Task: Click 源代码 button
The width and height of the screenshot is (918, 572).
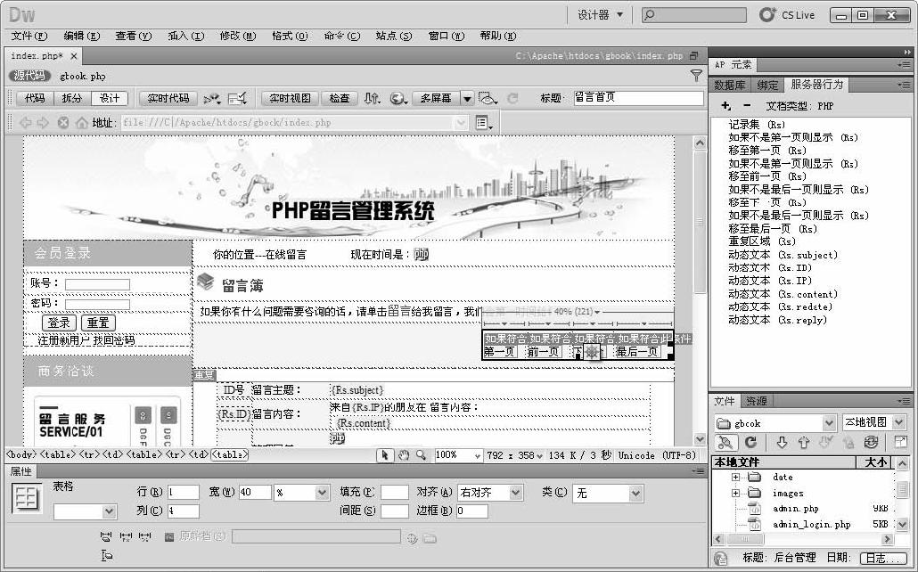Action: (x=29, y=76)
